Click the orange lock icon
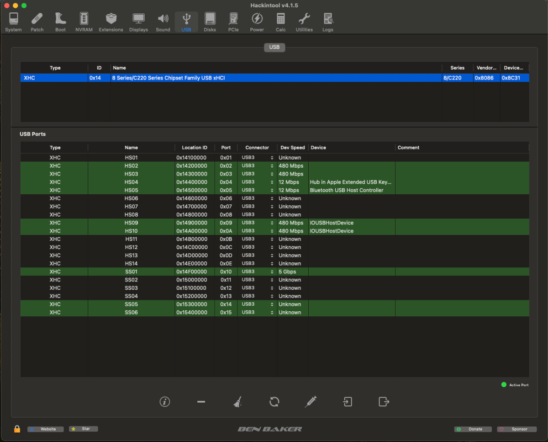The width and height of the screenshot is (548, 442). (17, 429)
